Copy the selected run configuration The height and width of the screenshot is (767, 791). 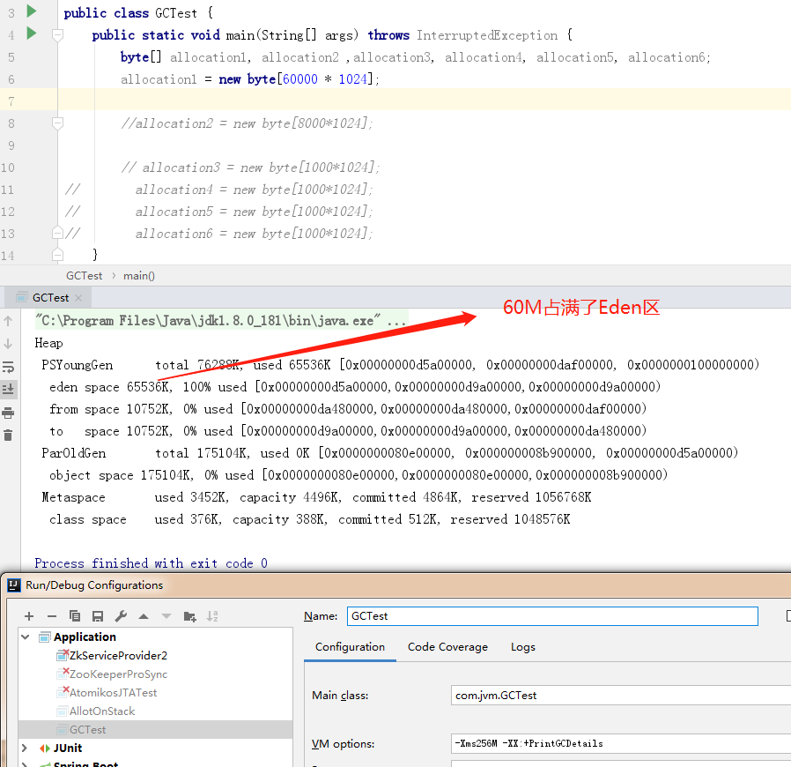pos(75,616)
